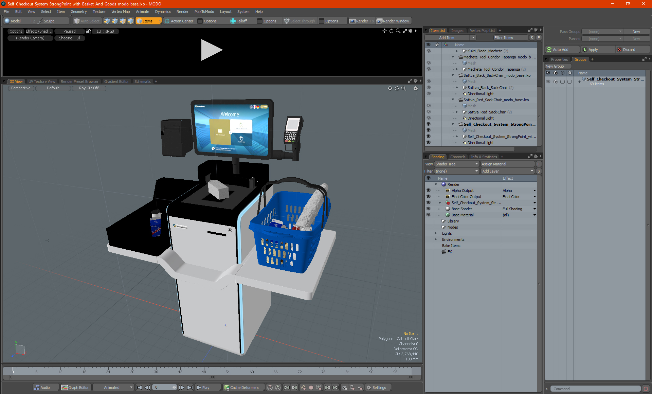This screenshot has width=652, height=394.
Task: Toggle the render preview lock icon
Action: click(x=88, y=31)
